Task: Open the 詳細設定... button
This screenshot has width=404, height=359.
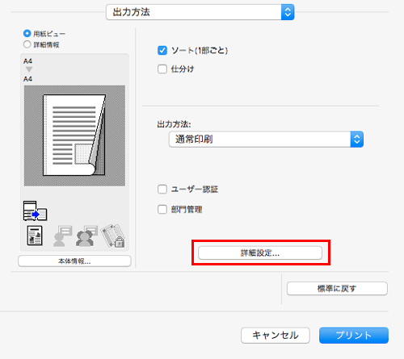Action: 260,253
